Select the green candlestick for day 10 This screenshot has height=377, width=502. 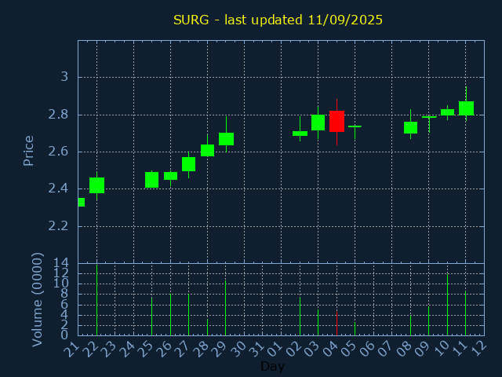pos(447,112)
